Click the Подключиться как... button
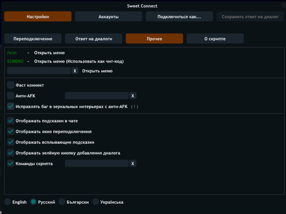Screen dimensions: 286x214 coord(179,17)
